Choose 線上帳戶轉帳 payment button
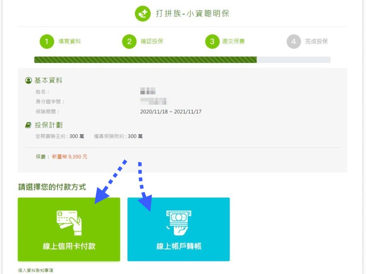The height and width of the screenshot is (274, 366). pos(179,229)
